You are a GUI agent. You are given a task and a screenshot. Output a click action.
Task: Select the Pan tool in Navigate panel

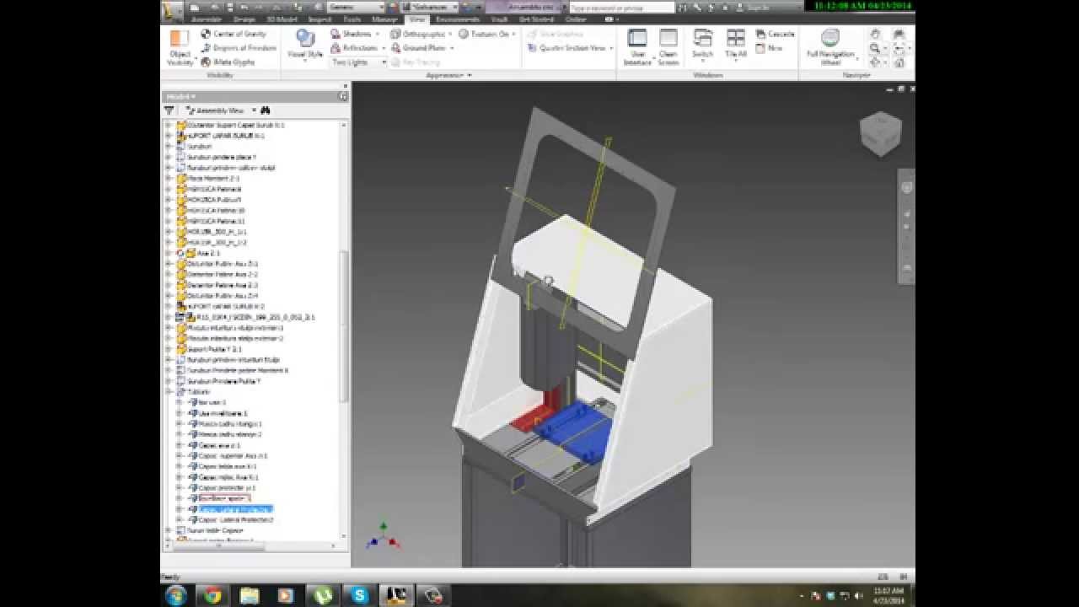(x=875, y=34)
